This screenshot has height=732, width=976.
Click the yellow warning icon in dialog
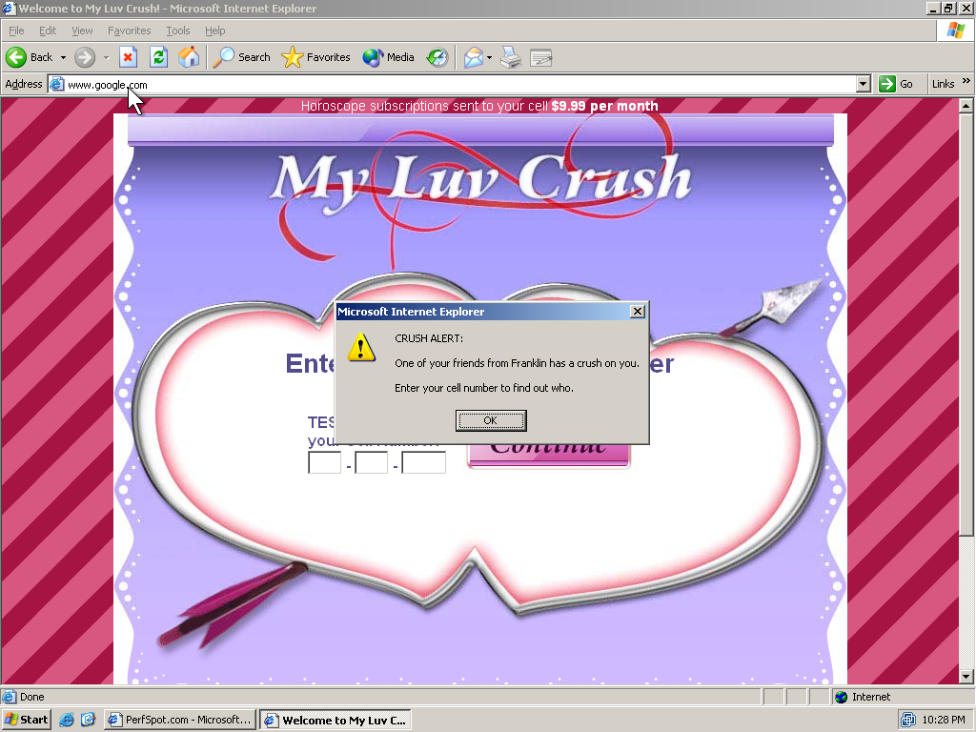pyautogui.click(x=361, y=347)
